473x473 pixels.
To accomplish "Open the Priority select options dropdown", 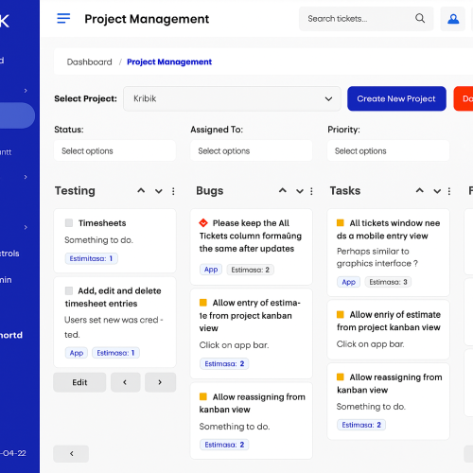I will (388, 150).
